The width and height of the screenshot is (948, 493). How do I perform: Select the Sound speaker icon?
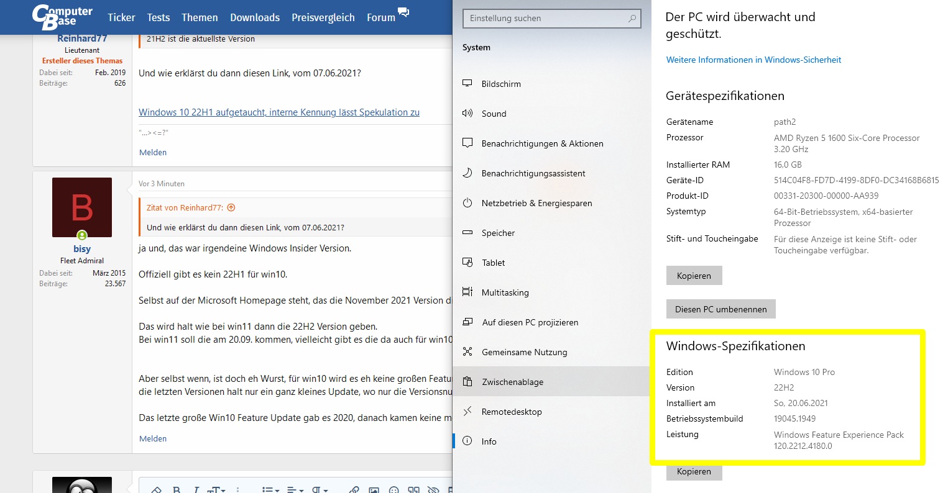point(467,113)
